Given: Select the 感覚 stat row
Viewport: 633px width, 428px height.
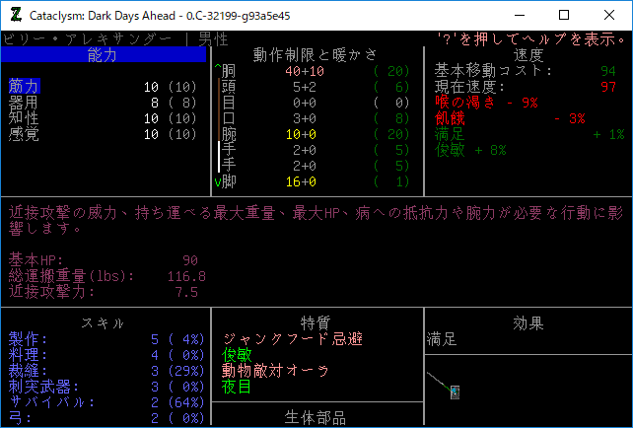Looking at the screenshot, I should (x=24, y=134).
